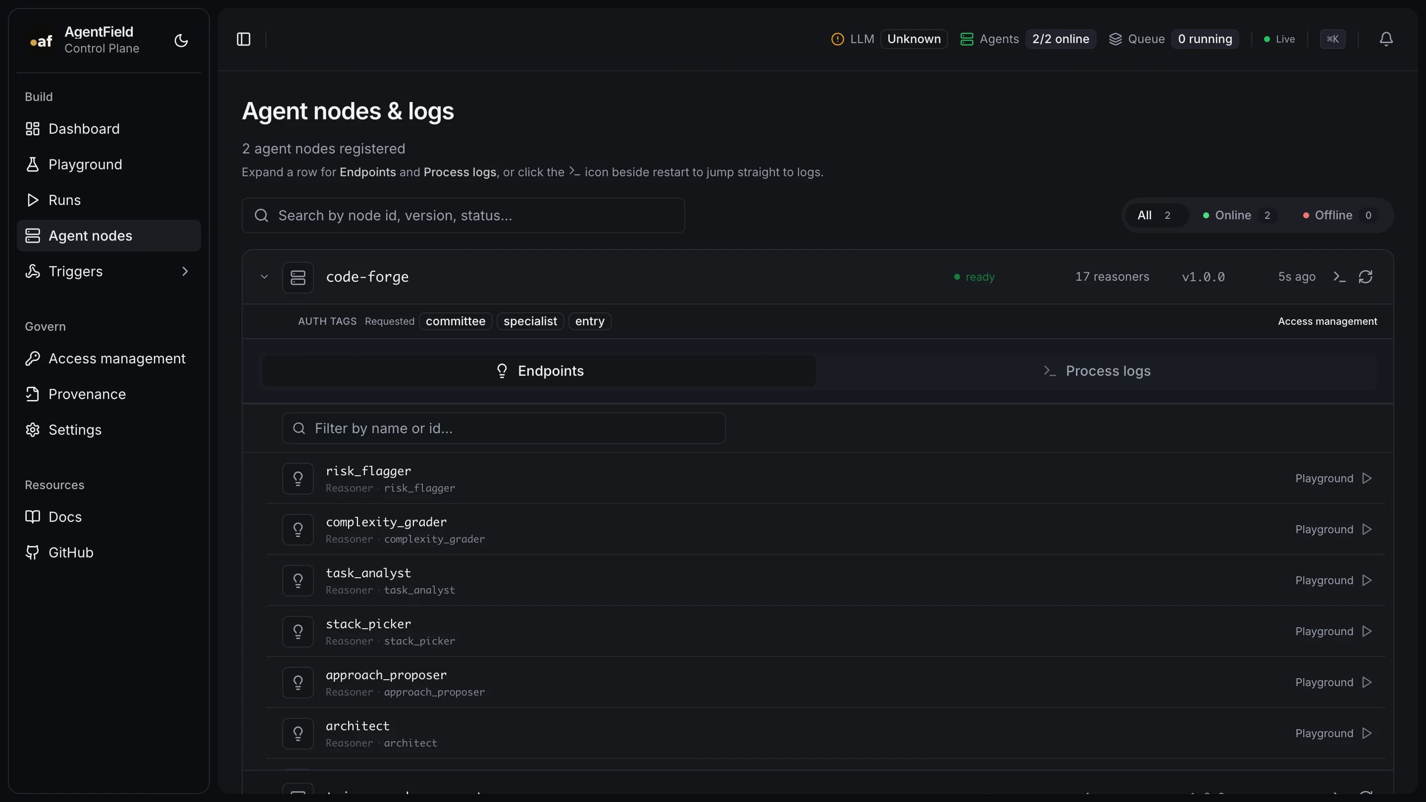Click the architect lightbulb icon

tap(298, 733)
